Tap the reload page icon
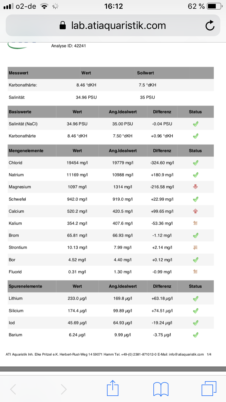Viewport: 226px width, 402px height. pos(210,26)
